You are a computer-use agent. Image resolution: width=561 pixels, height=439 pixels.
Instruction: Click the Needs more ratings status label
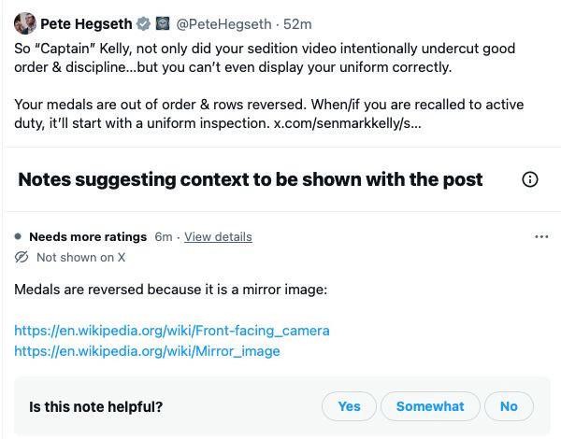[88, 237]
